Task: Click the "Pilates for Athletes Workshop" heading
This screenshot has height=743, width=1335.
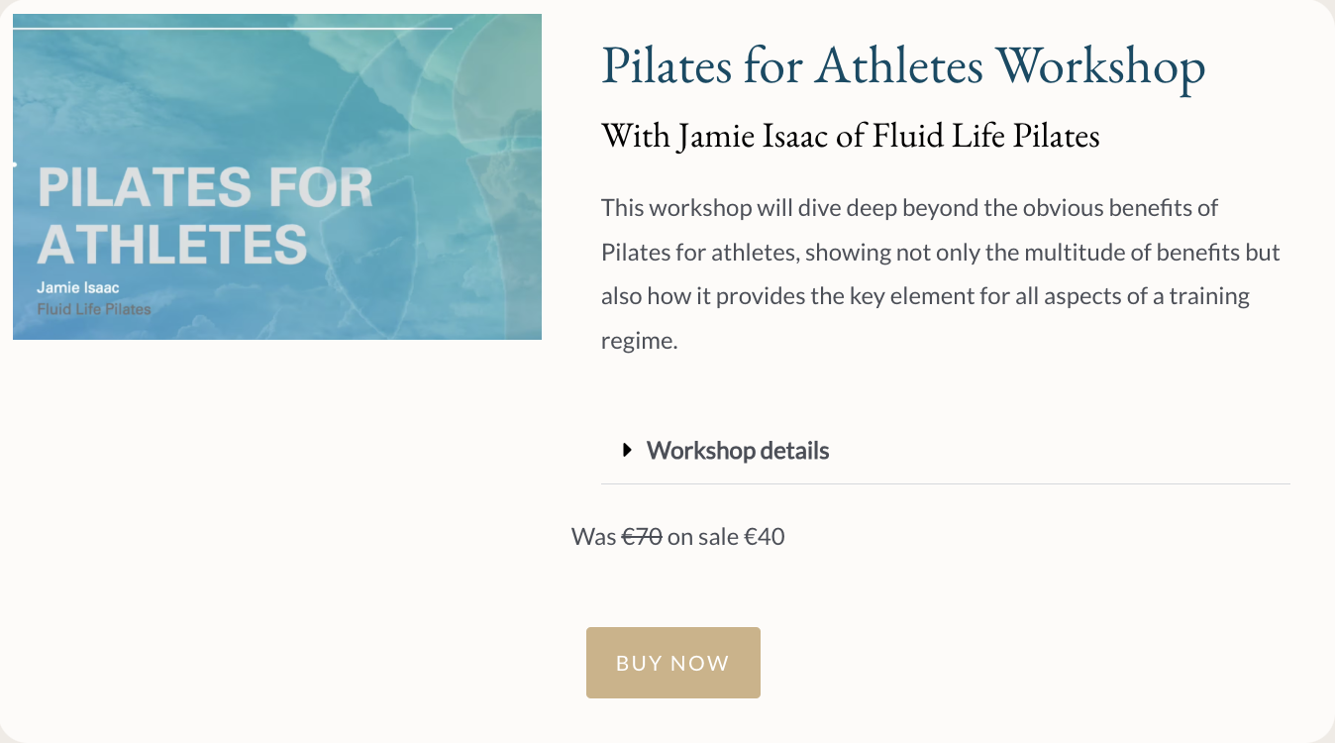Action: pyautogui.click(x=902, y=66)
